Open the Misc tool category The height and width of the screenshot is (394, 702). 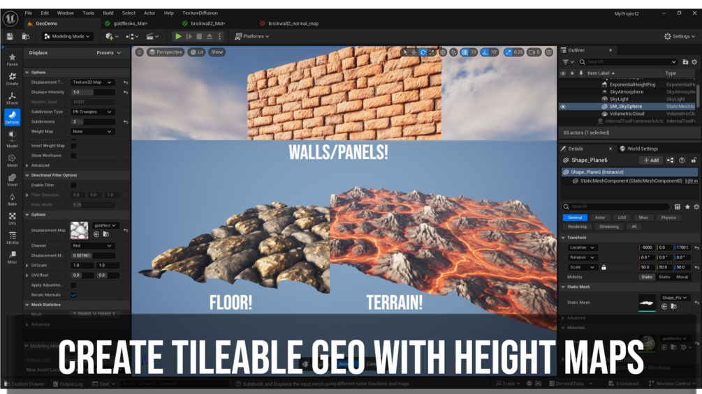tap(12, 257)
